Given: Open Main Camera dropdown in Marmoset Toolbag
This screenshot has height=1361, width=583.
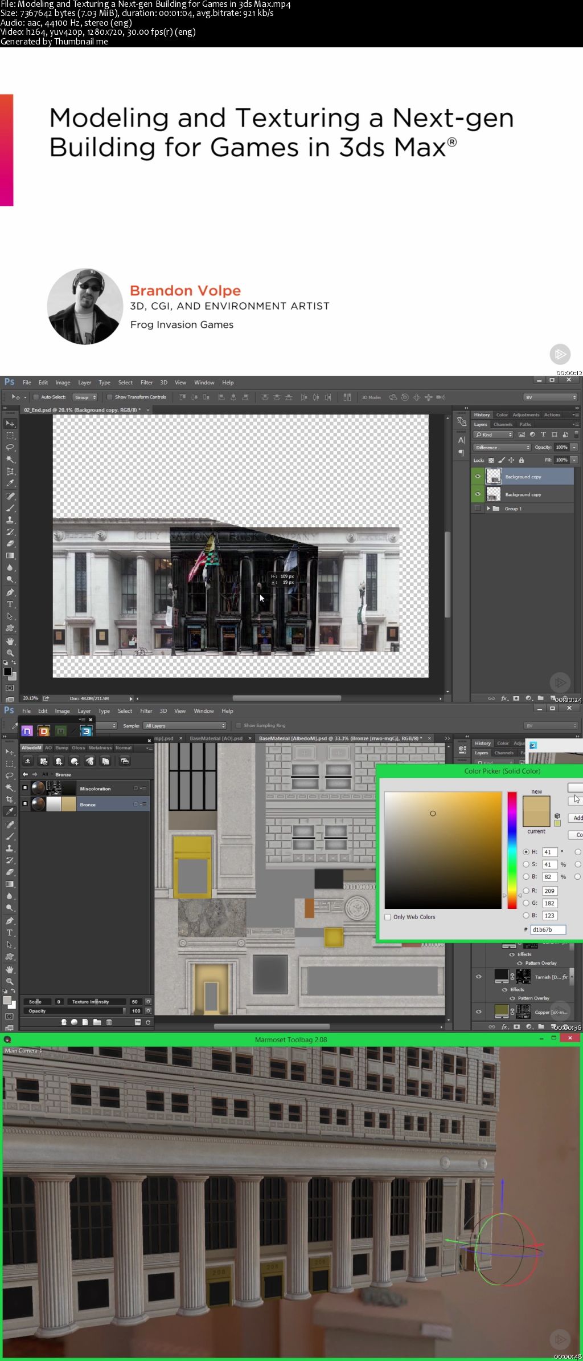Looking at the screenshot, I should coord(23,1050).
